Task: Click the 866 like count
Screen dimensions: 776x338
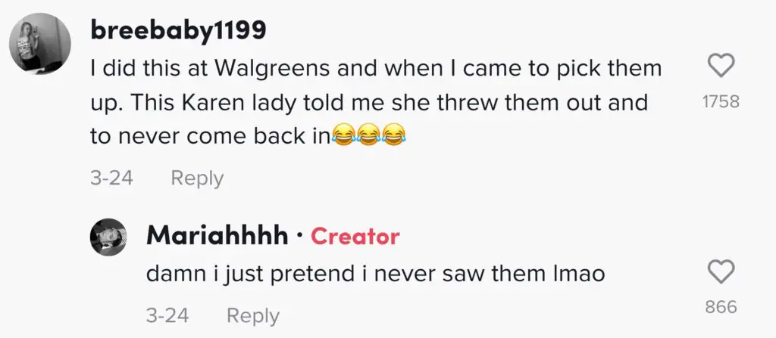Action: coord(721,307)
